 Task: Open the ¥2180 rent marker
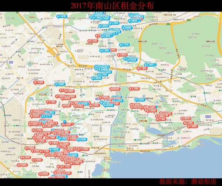161,119
